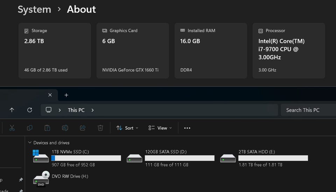Select the 120GB SATA SSD (D:) drive icon
The width and height of the screenshot is (336, 192).
click(x=134, y=158)
